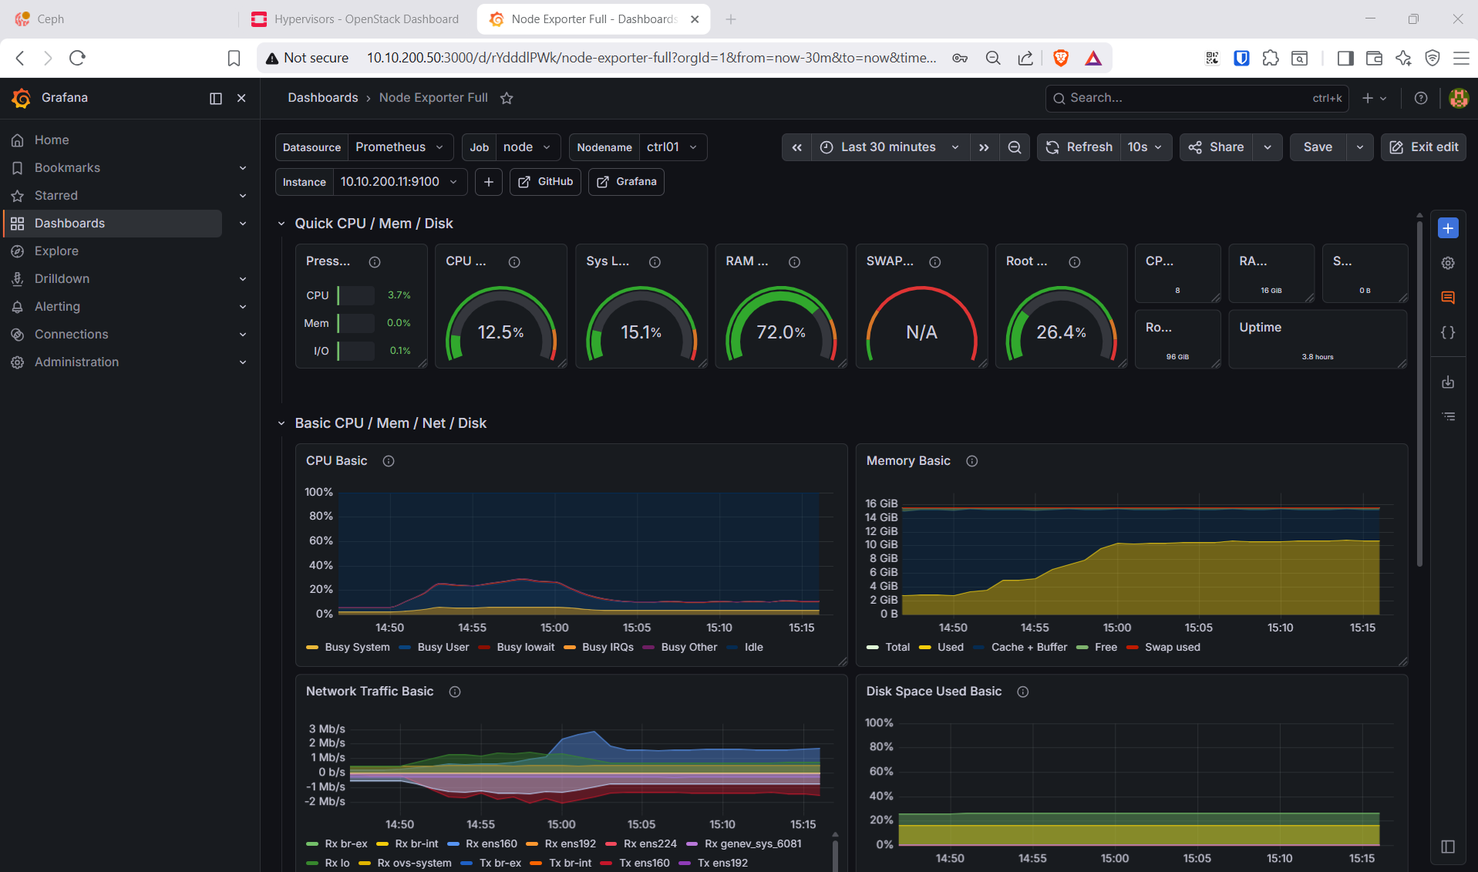The image size is (1478, 872).
Task: Star the Node Exporter Full dashboard
Action: (507, 98)
